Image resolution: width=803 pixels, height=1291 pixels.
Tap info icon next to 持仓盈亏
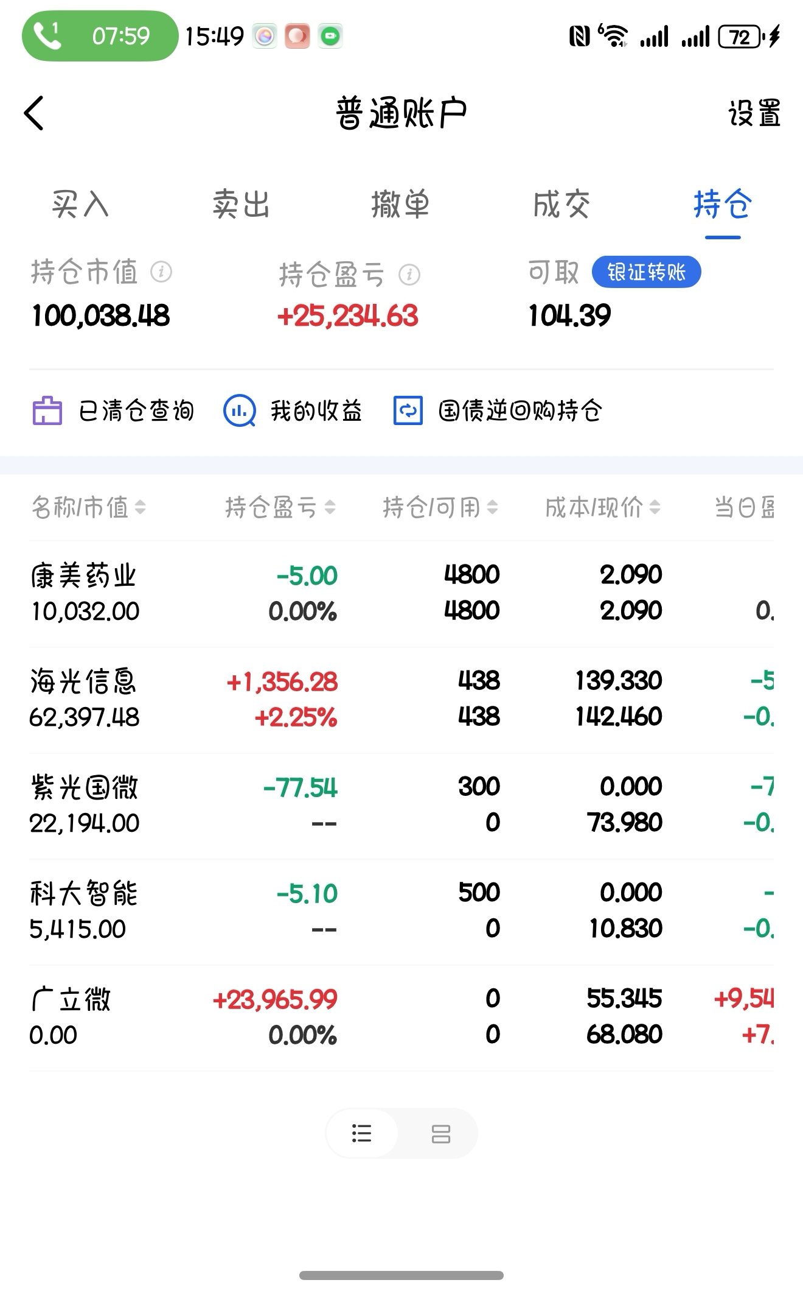(409, 275)
